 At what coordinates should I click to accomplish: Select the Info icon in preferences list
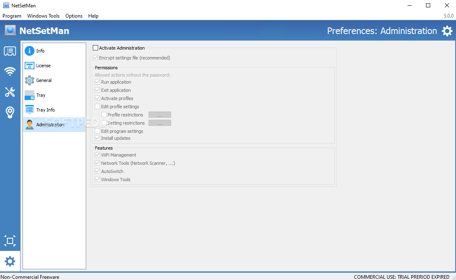click(30, 51)
